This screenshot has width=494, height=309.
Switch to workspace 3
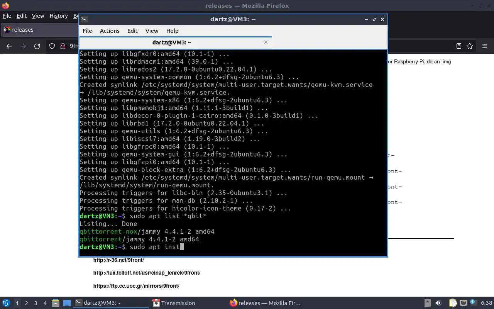36,303
